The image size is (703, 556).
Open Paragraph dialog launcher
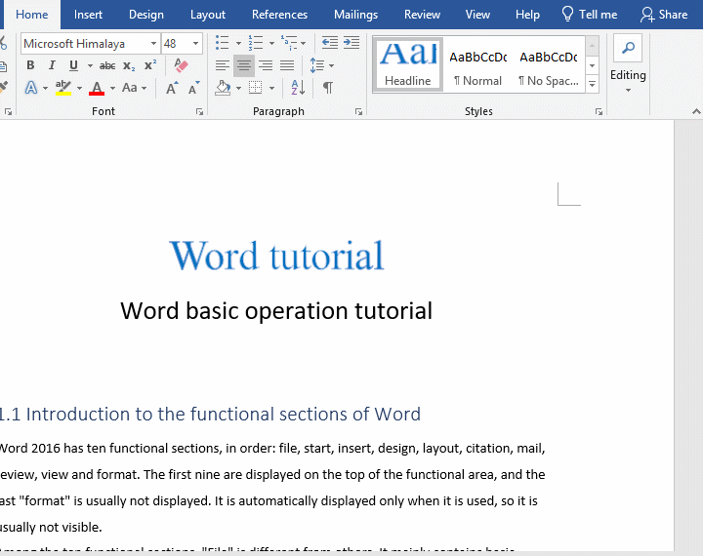pos(358,112)
